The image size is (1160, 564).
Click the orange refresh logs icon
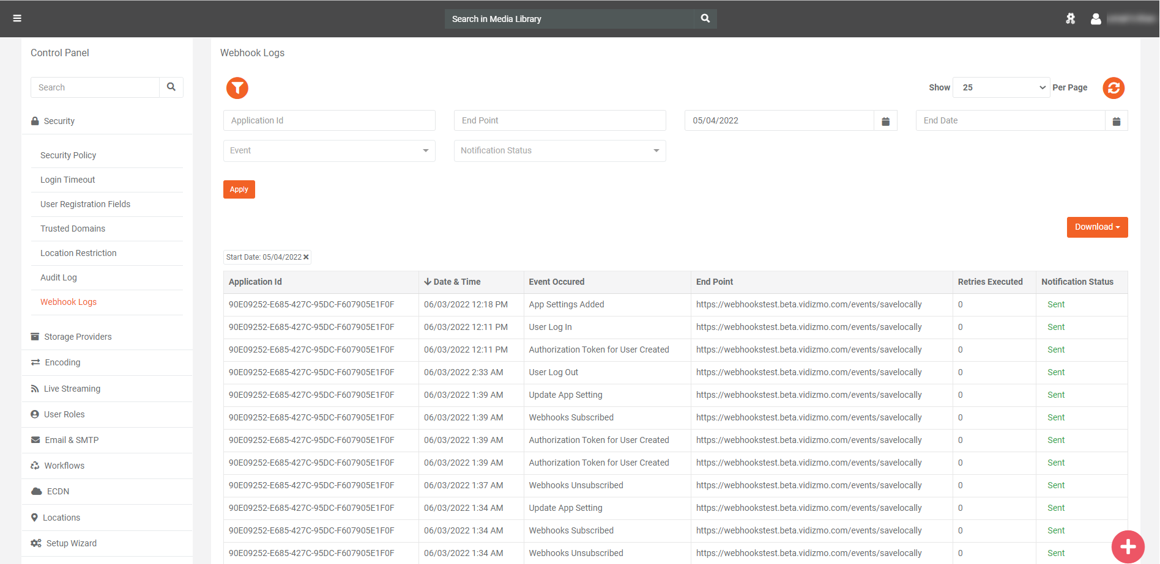tap(1114, 88)
